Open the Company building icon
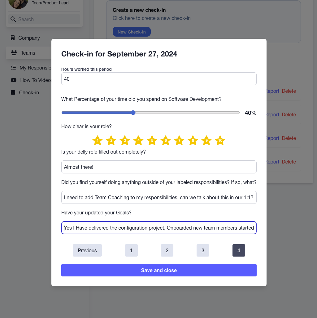Image resolution: width=317 pixels, height=318 pixels. coord(13,38)
